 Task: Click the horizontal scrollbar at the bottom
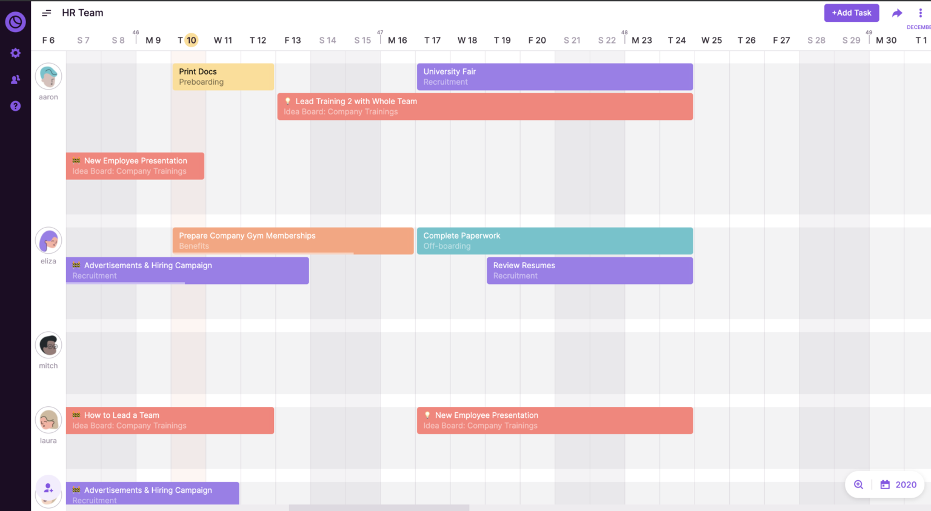pyautogui.click(x=379, y=507)
